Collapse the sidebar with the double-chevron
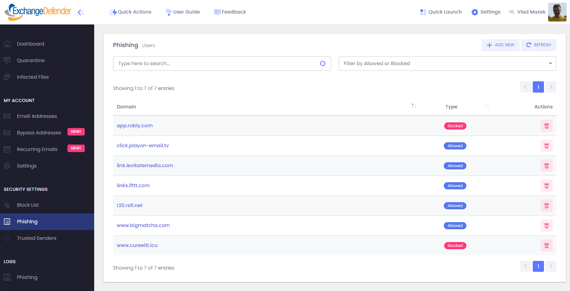The width and height of the screenshot is (570, 291). point(81,12)
